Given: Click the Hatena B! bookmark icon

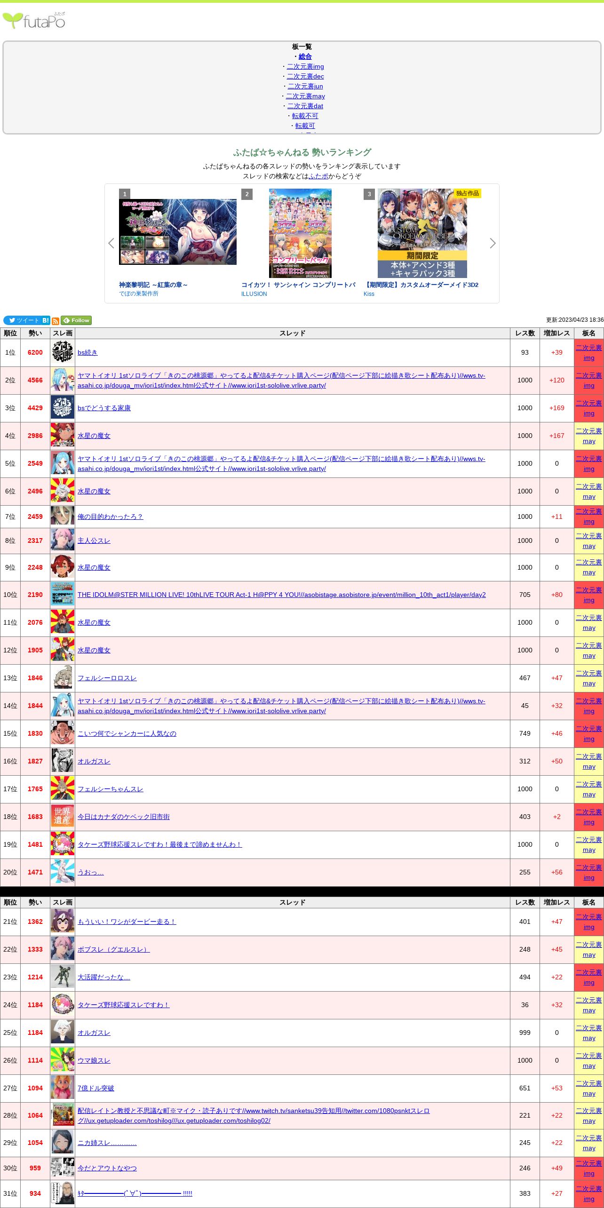Looking at the screenshot, I should click(46, 320).
